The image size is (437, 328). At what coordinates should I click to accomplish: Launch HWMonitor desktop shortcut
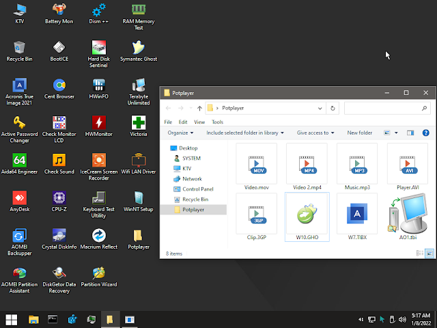98,126
